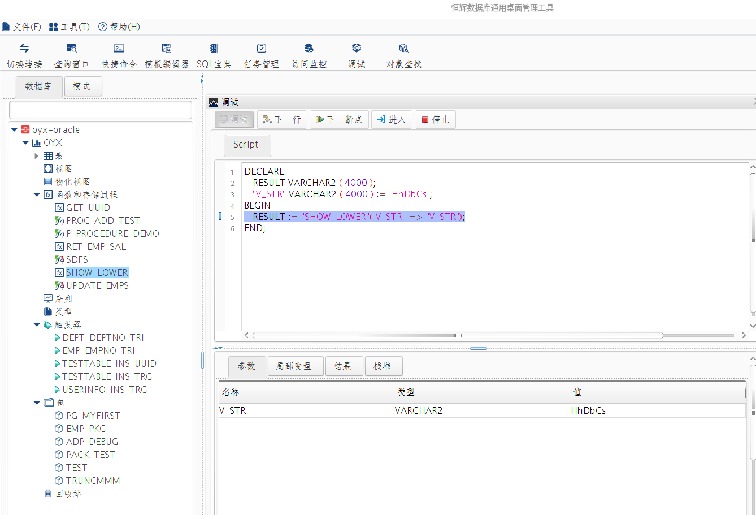Viewport: 756px width, 515px height.
Task: Click the 物化视图 materialized view icon
Action: click(x=48, y=181)
